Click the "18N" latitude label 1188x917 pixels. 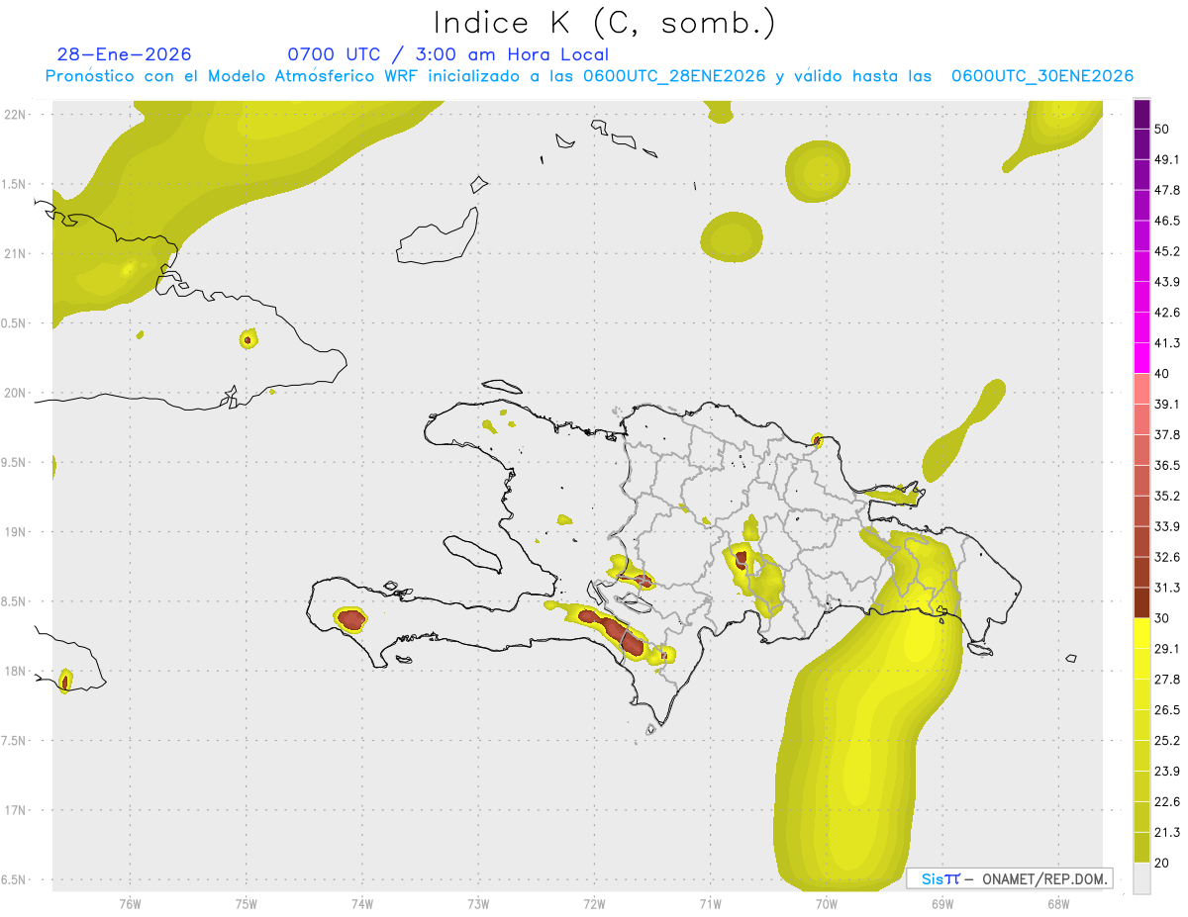point(15,672)
